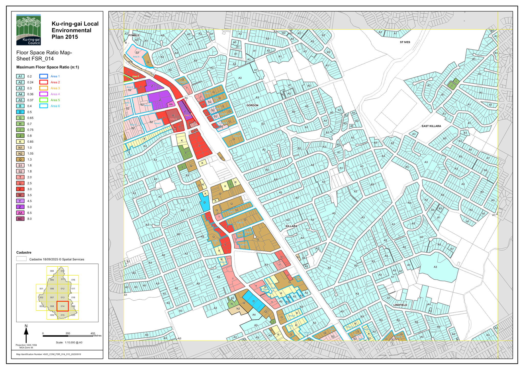This screenshot has height=370, width=524.
Task: Click the Area 1 blue outline symbol
Action: 43,76
